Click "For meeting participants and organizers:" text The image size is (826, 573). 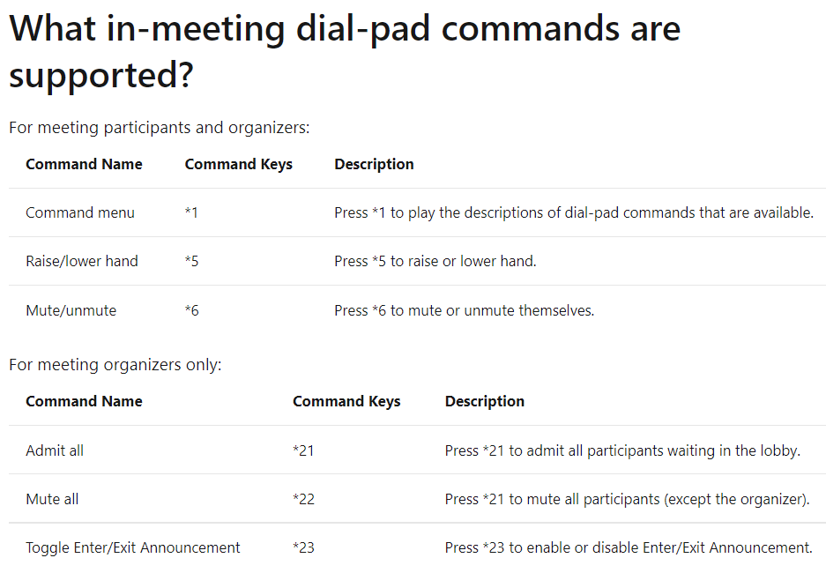point(159,128)
